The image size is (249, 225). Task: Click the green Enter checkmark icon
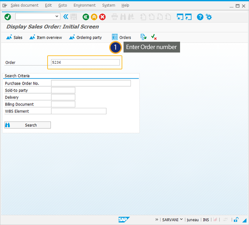(8, 17)
